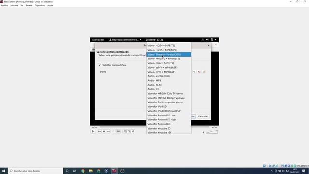Select Video for Android SD High
The height and width of the screenshot is (174, 309).
[x=169, y=119]
